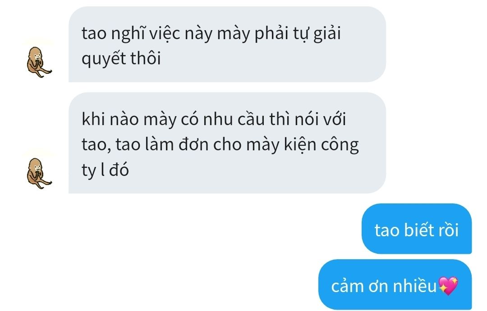The image size is (487, 311).
Task: Tap the blue 'tao biết rồi' bubble
Action: click(417, 229)
